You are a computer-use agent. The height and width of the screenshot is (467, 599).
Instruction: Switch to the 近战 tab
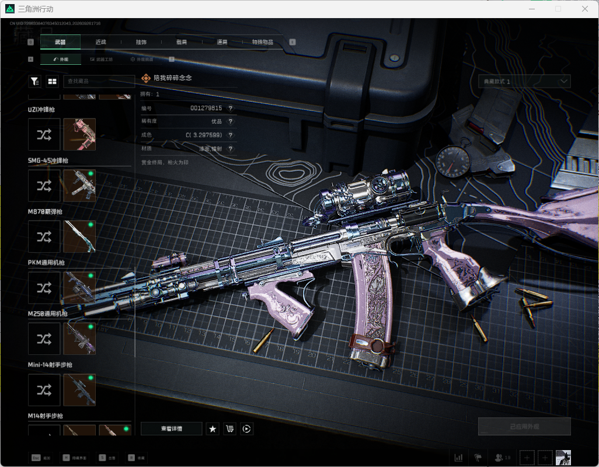(x=101, y=42)
